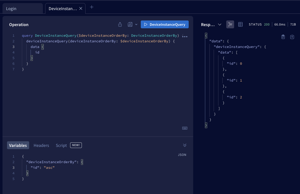This screenshot has height=194, width=300.
Task: Collapse the variables panel with chevrons
Action: [x=184, y=145]
